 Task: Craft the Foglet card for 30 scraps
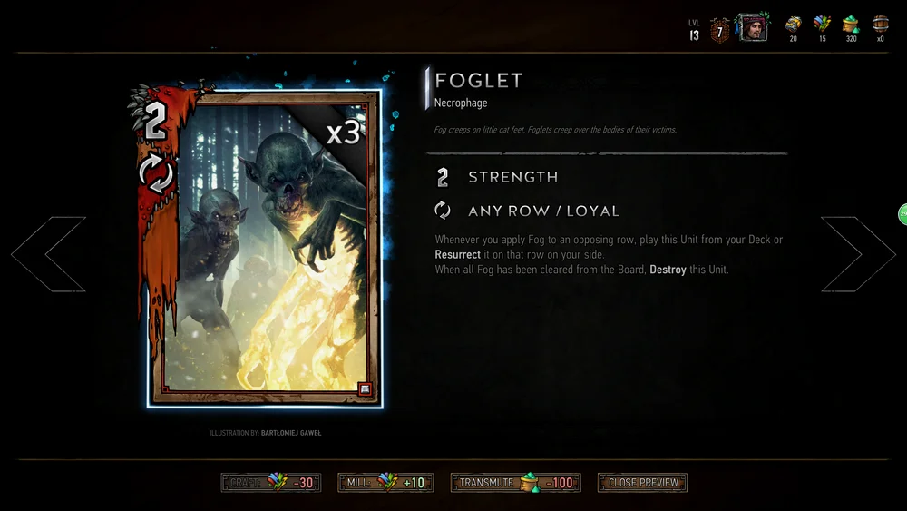click(270, 483)
